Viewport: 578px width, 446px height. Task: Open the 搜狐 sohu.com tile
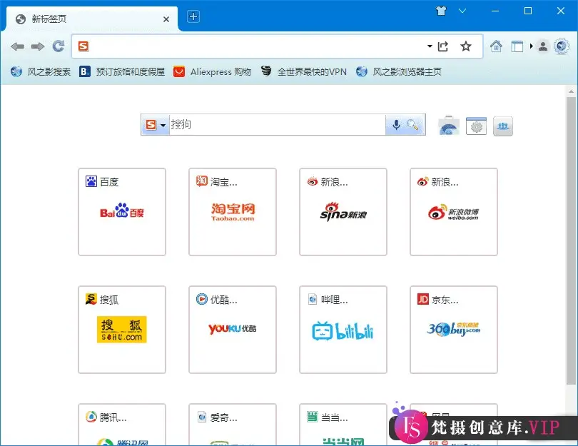click(122, 330)
